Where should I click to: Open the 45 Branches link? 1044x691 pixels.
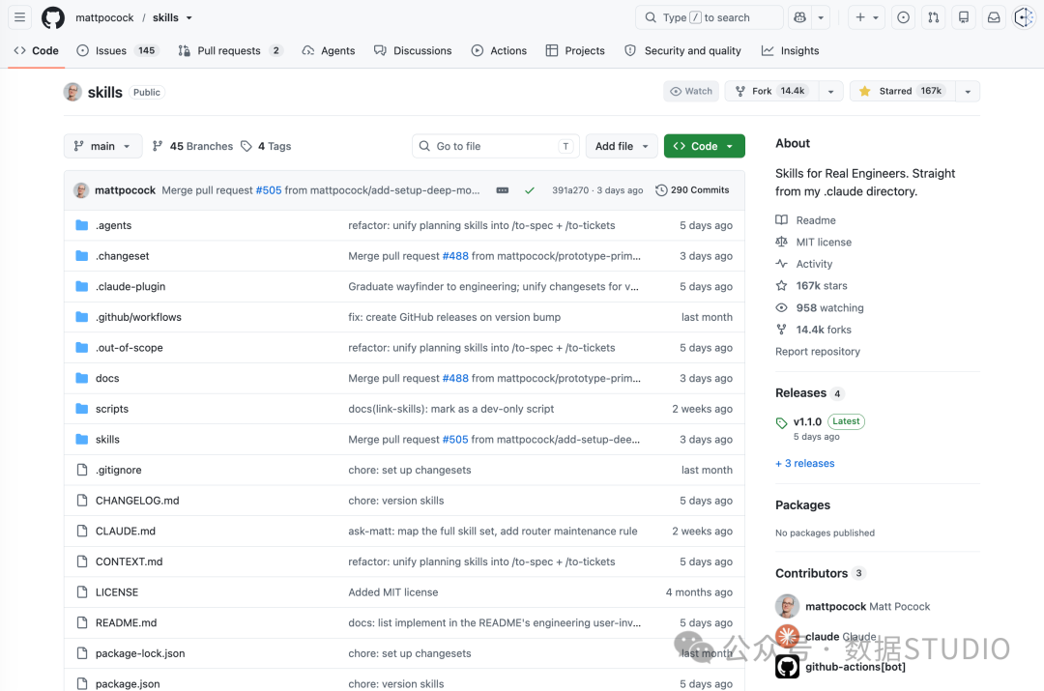point(193,147)
